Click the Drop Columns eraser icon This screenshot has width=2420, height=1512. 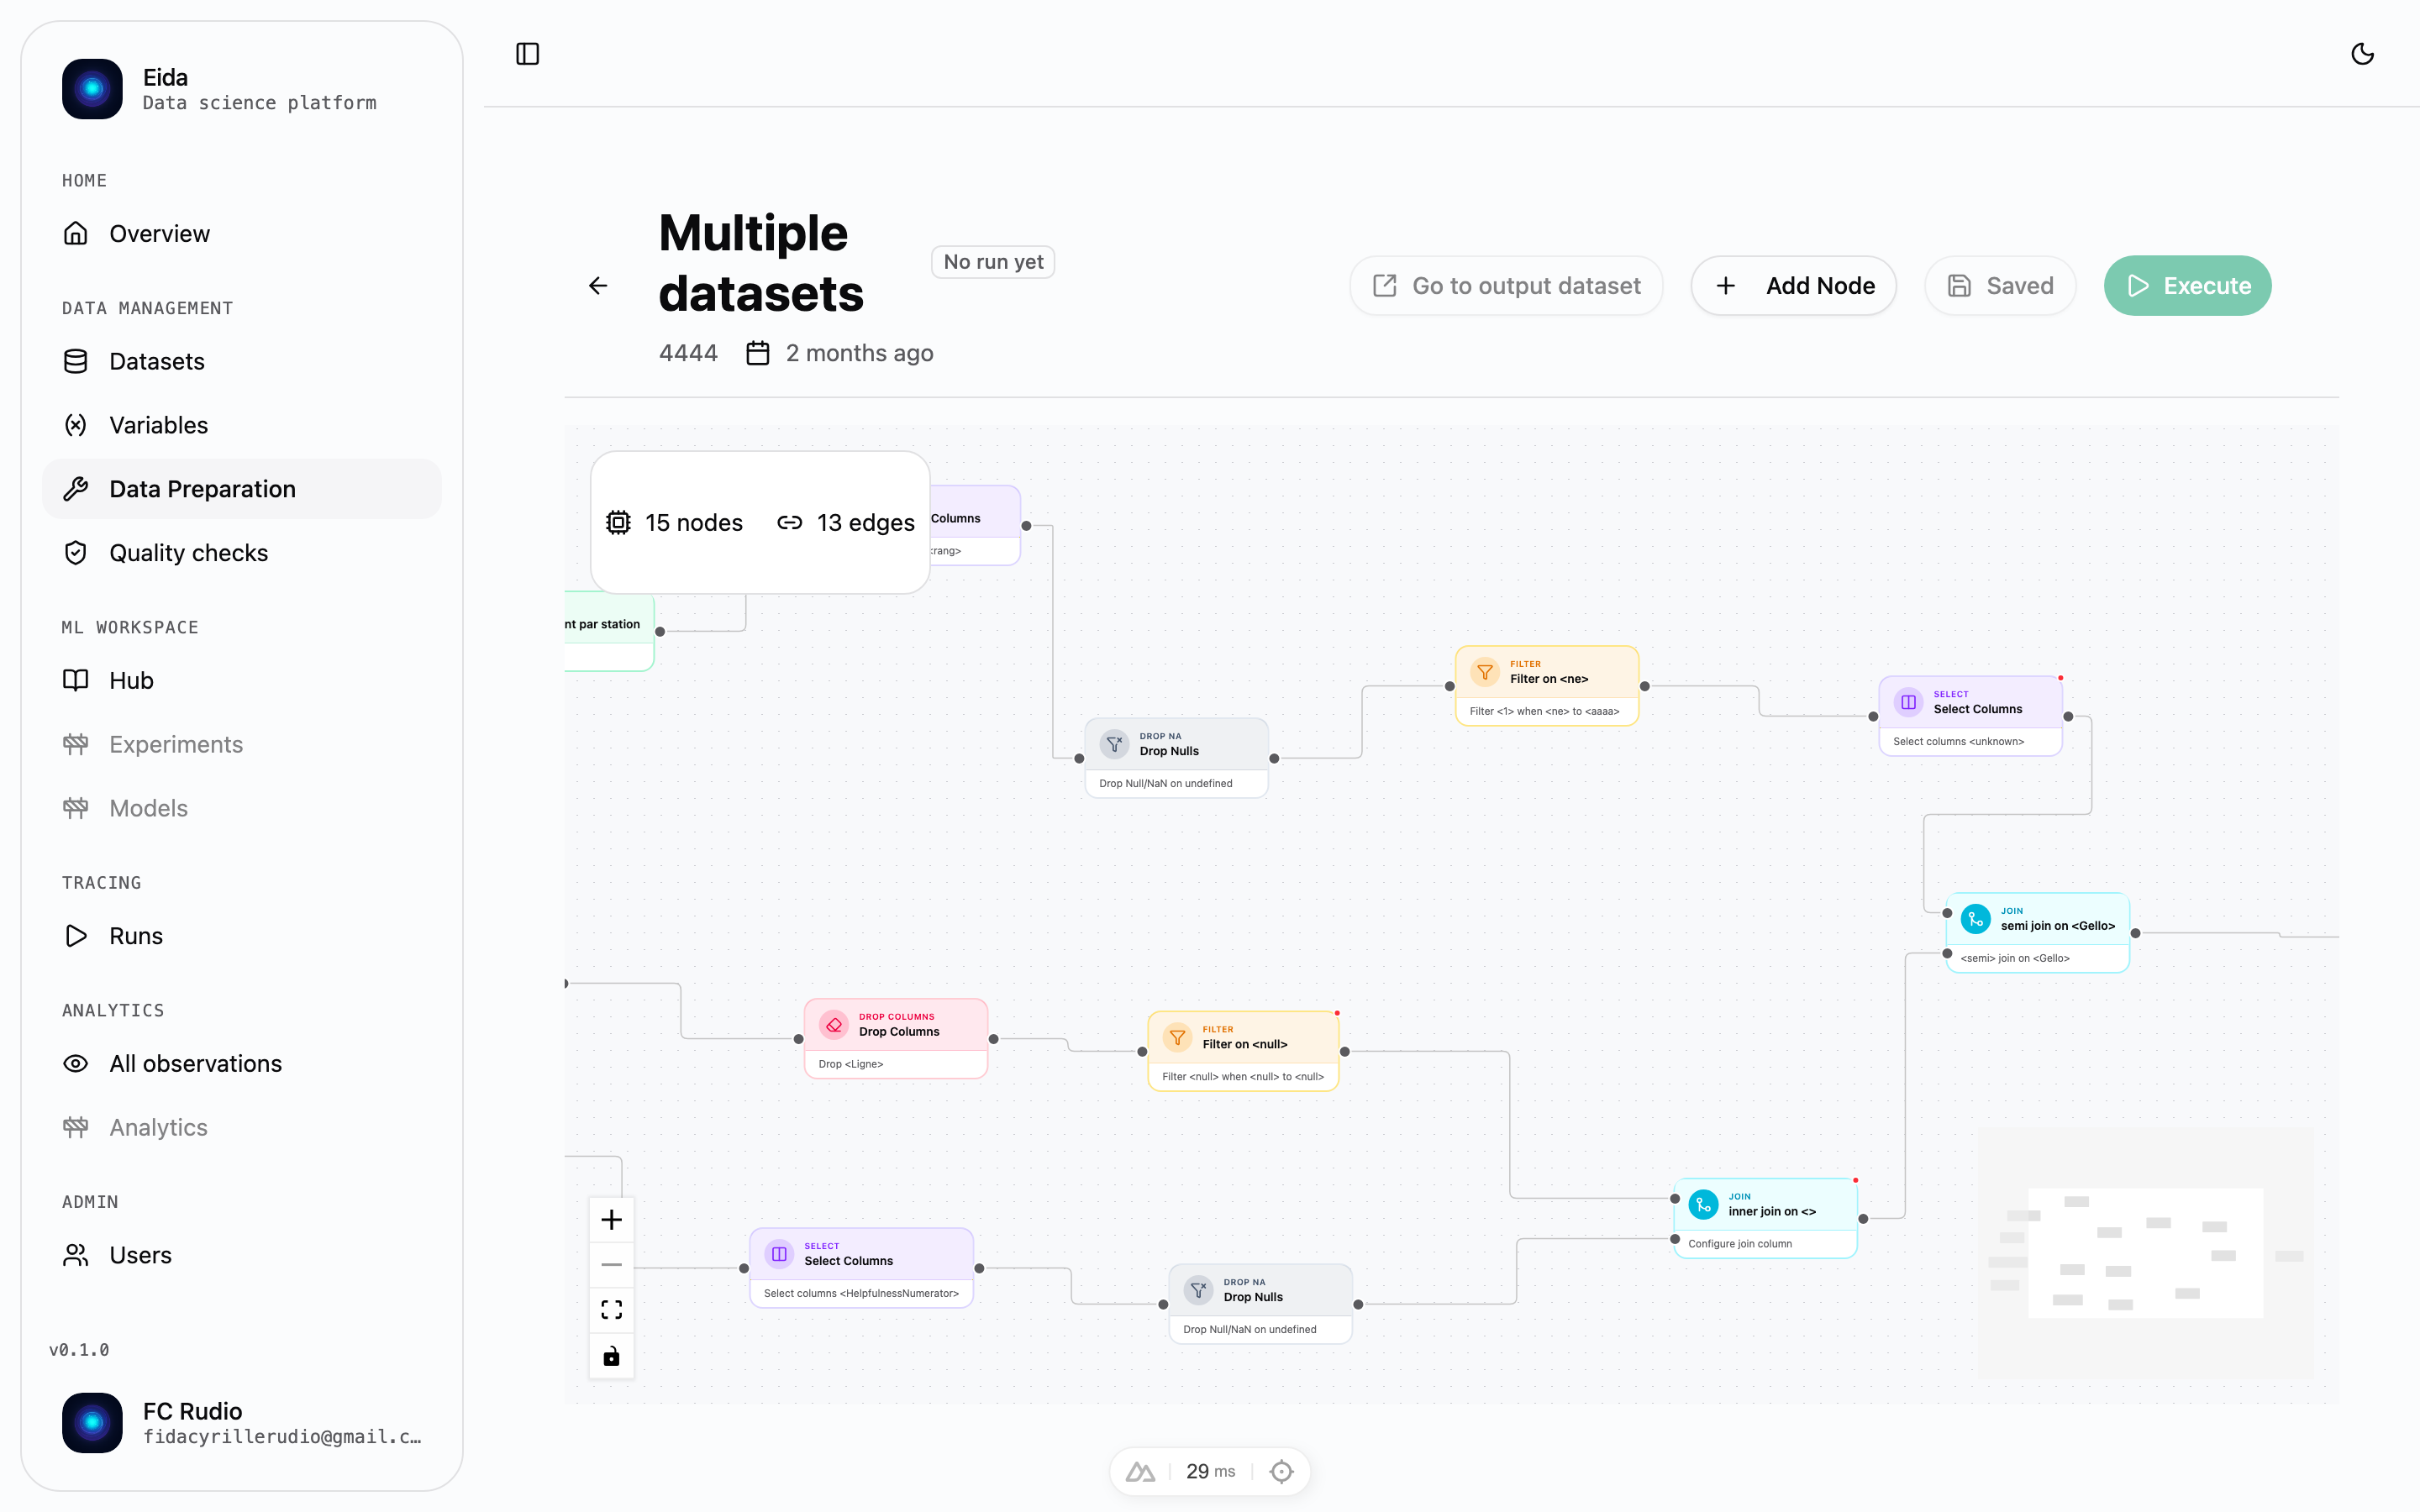834,1025
